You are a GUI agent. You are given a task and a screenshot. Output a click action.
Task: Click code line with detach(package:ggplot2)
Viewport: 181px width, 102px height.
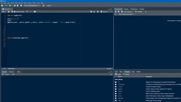18,38
